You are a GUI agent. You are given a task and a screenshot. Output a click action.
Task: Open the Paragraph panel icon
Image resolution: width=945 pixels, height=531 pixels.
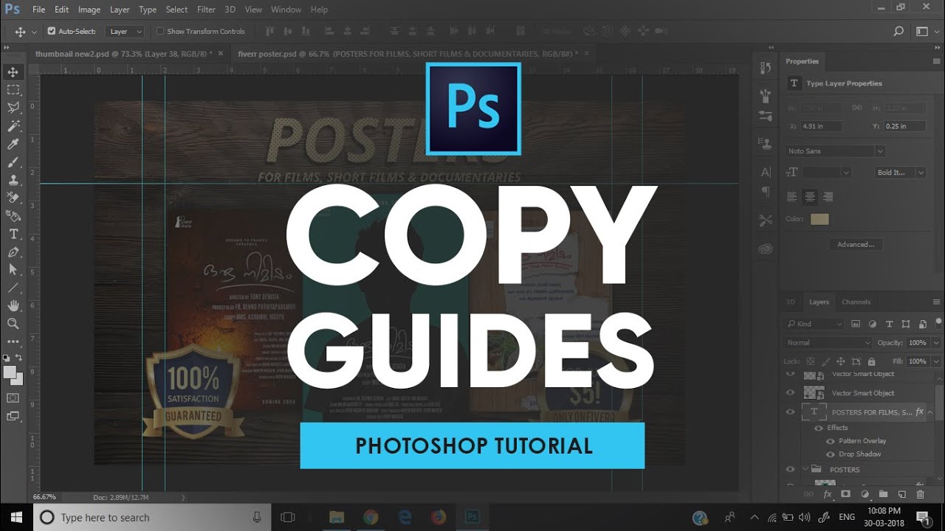(766, 192)
